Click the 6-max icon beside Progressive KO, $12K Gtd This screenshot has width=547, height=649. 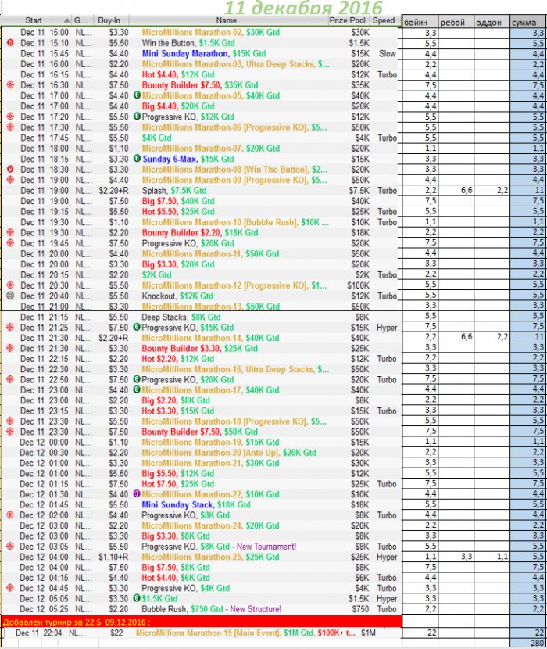[x=138, y=117]
